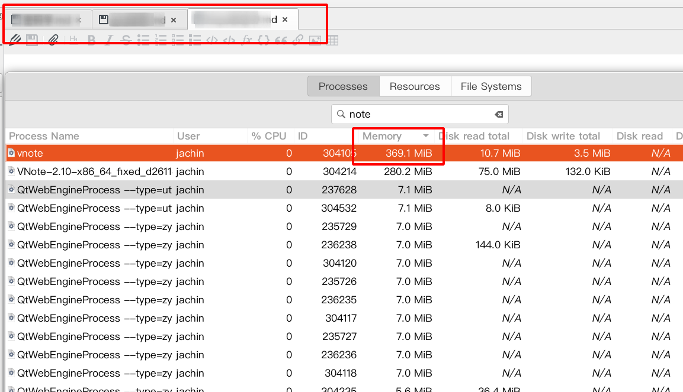Insert checked todo list item from toolbar
683x392 pixels.
point(195,40)
